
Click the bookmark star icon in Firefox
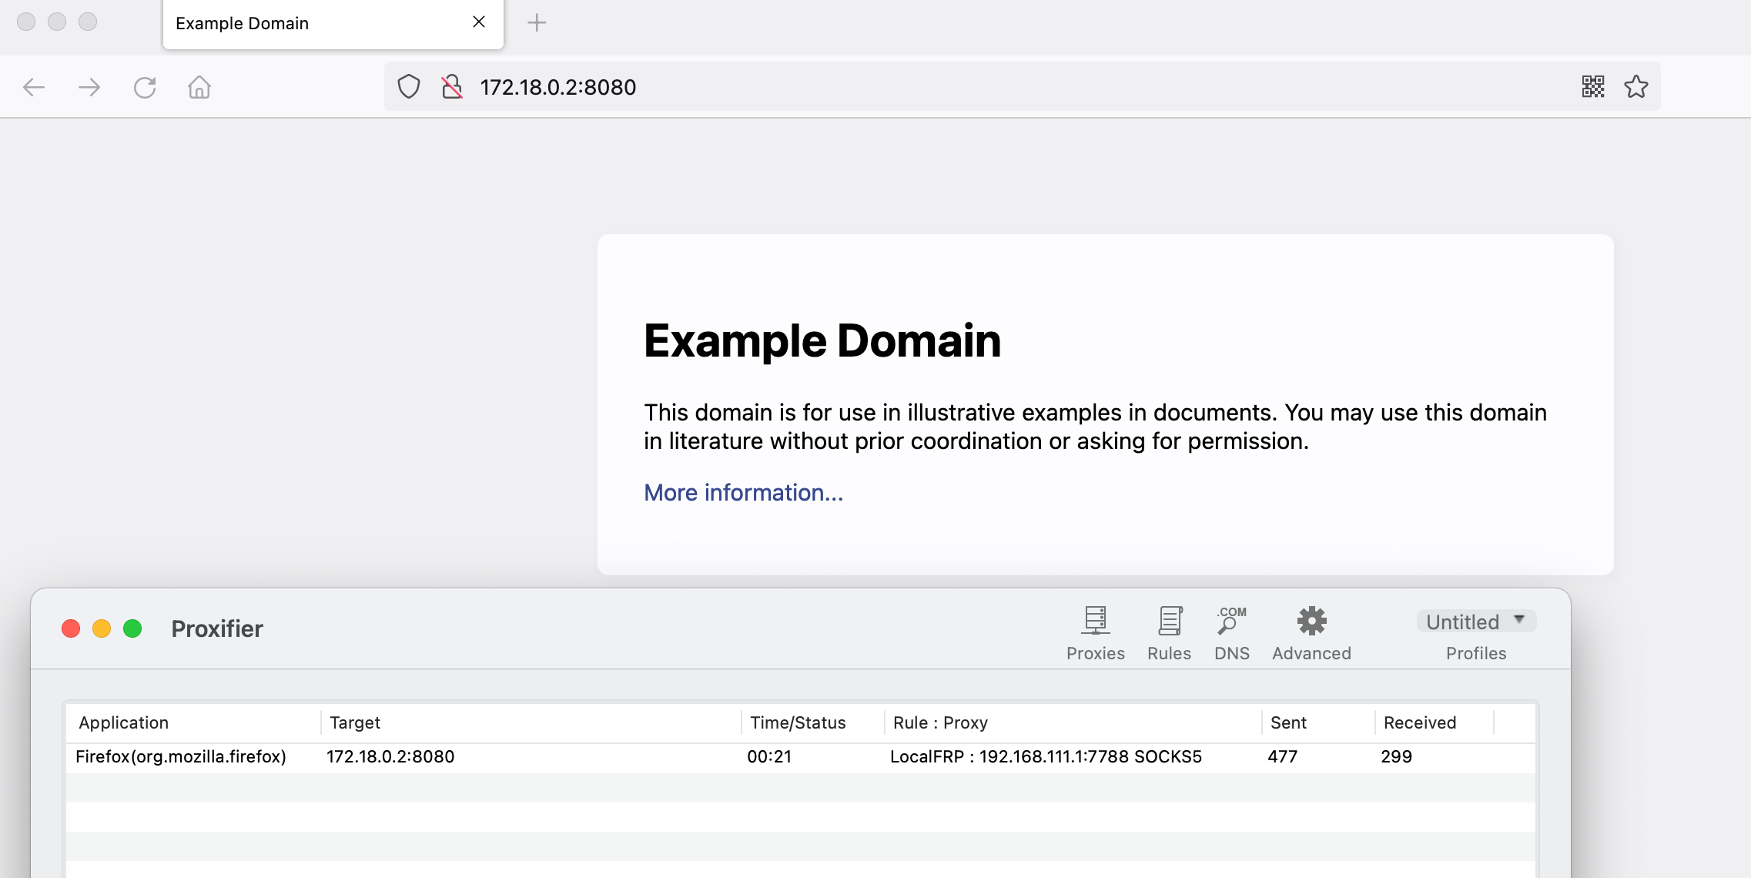1635,86
